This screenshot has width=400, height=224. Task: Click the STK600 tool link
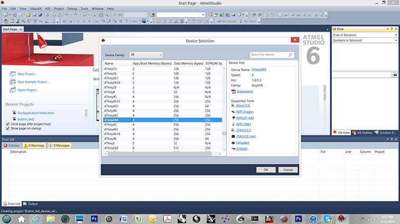tap(242, 149)
